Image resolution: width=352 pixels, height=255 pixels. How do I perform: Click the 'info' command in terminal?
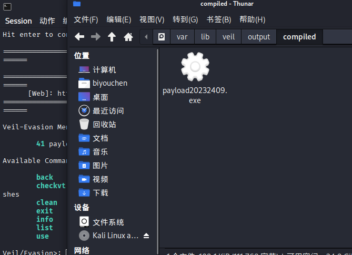[x=45, y=219]
